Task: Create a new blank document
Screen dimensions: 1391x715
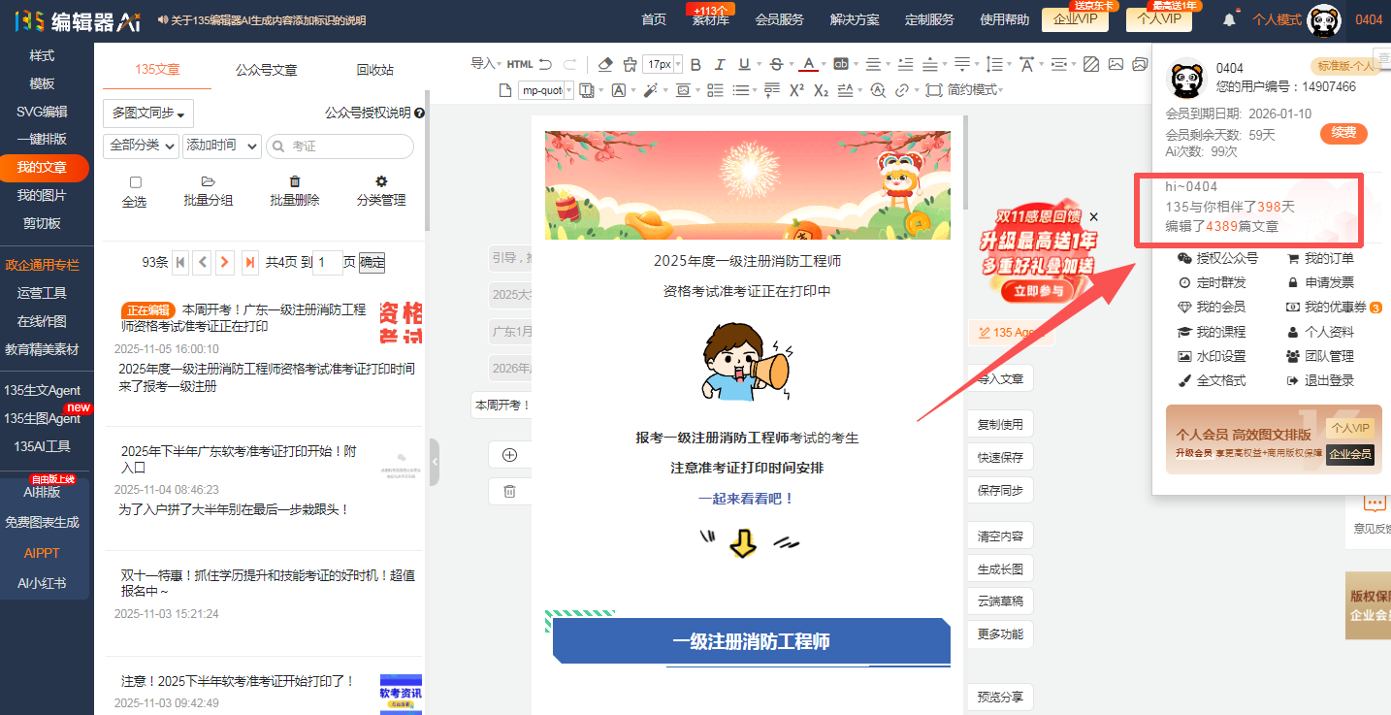Action: pos(504,90)
